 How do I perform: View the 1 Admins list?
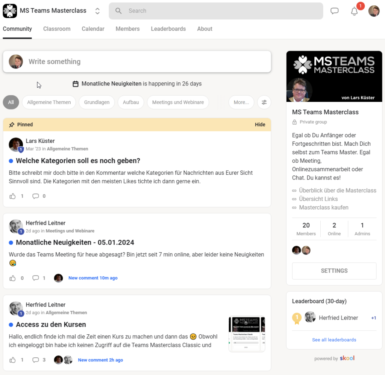[362, 229]
